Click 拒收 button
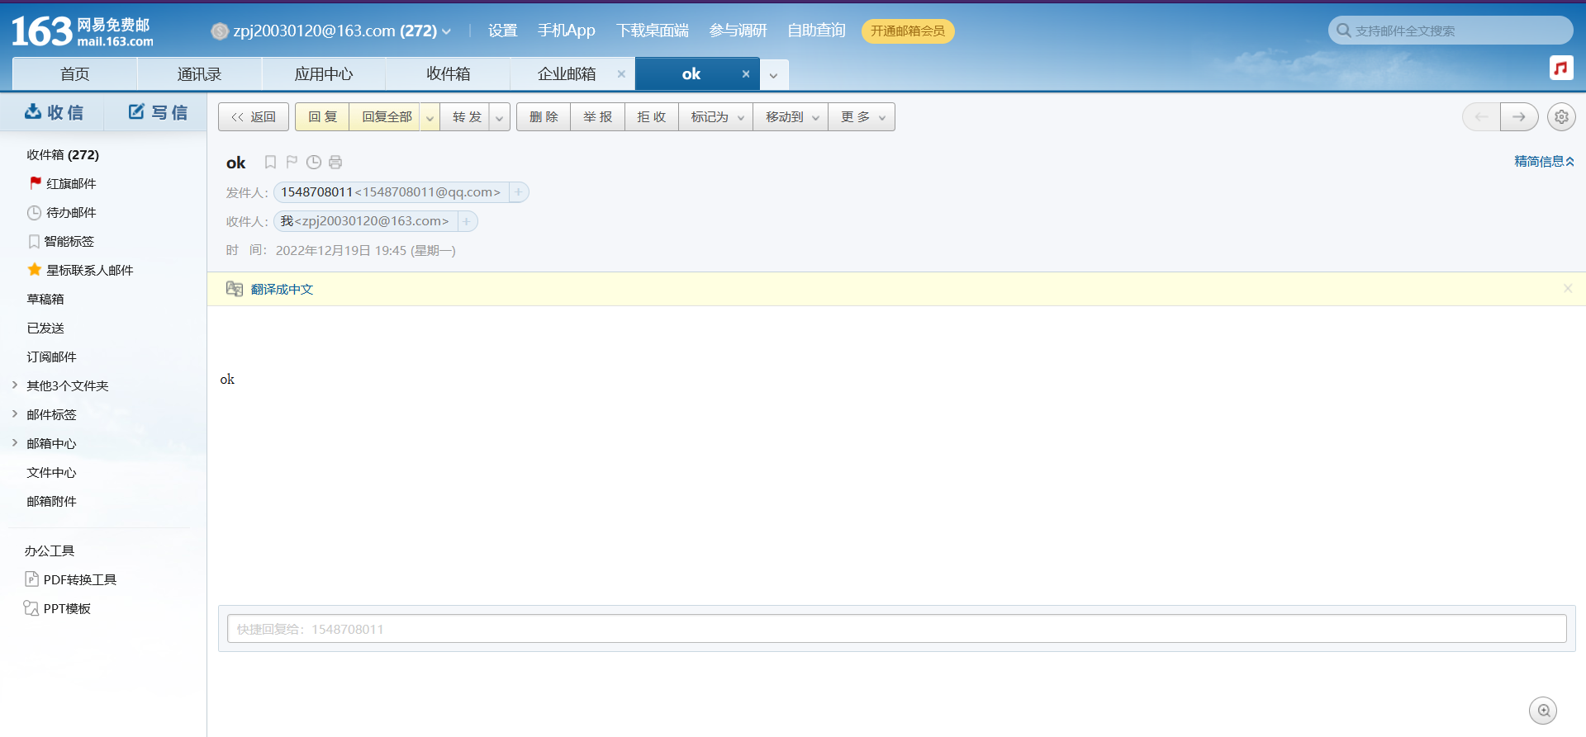Screen dimensions: 1586x737 tap(652, 117)
